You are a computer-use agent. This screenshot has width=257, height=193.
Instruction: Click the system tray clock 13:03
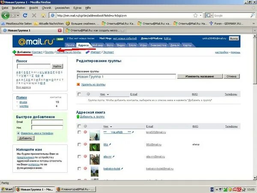(251, 190)
